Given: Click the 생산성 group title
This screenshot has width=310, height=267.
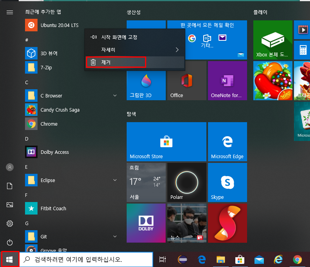Looking at the screenshot, I should (134, 12).
